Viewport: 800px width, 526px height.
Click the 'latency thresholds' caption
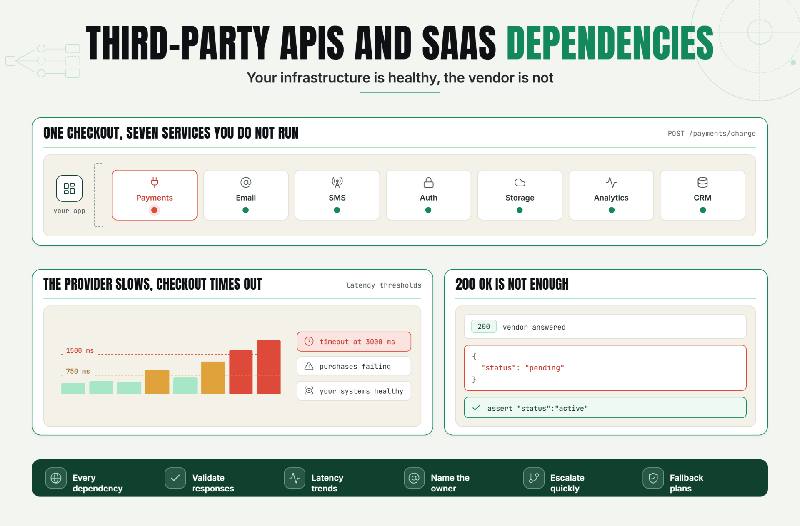(x=383, y=285)
